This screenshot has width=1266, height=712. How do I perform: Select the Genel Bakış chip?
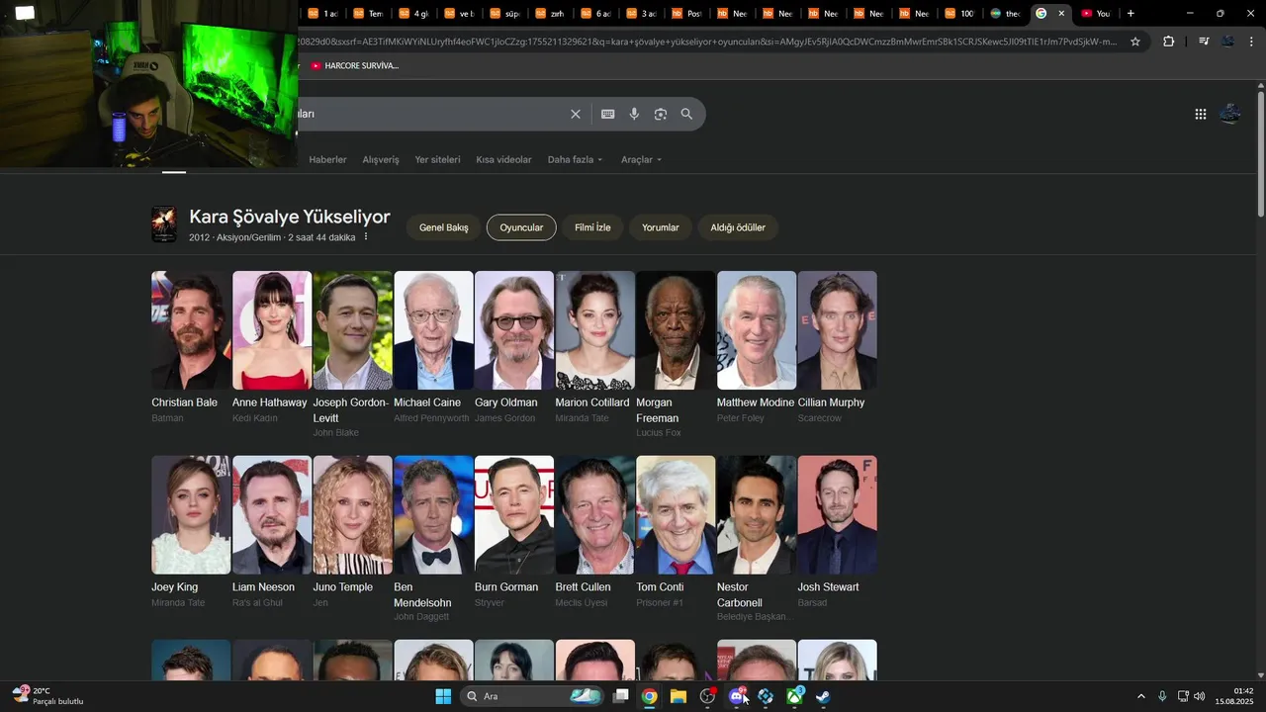point(444,227)
